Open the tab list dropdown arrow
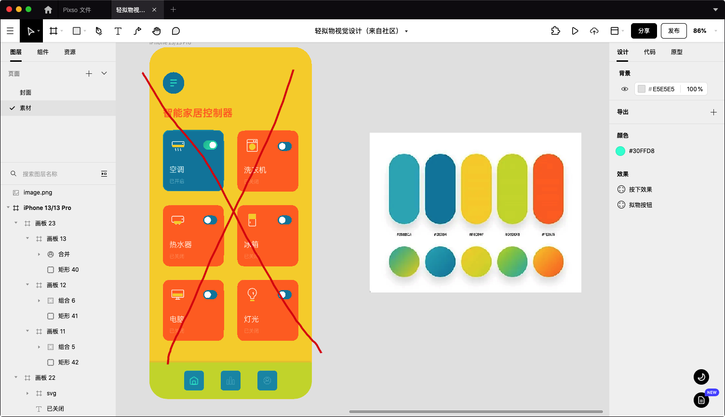 [715, 10]
